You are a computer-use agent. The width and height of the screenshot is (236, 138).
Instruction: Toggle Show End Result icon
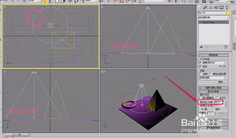point(208,47)
